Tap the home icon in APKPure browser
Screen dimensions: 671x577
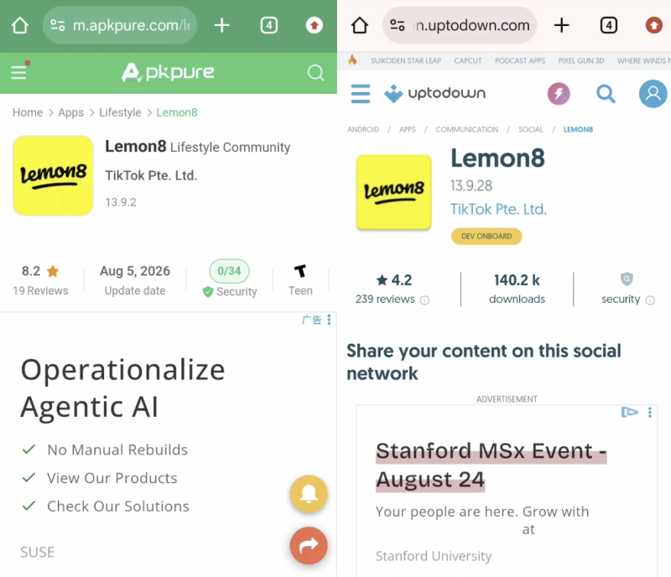[19, 25]
